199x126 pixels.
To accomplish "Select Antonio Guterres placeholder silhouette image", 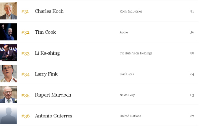I will click(9, 116).
